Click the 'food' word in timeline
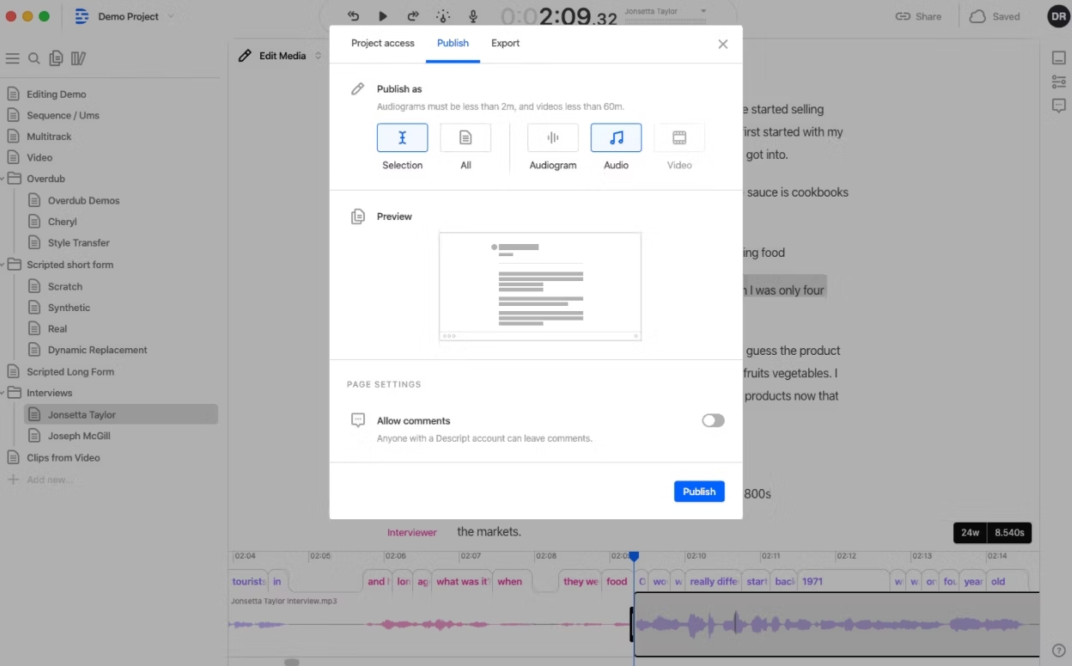 pyautogui.click(x=617, y=582)
